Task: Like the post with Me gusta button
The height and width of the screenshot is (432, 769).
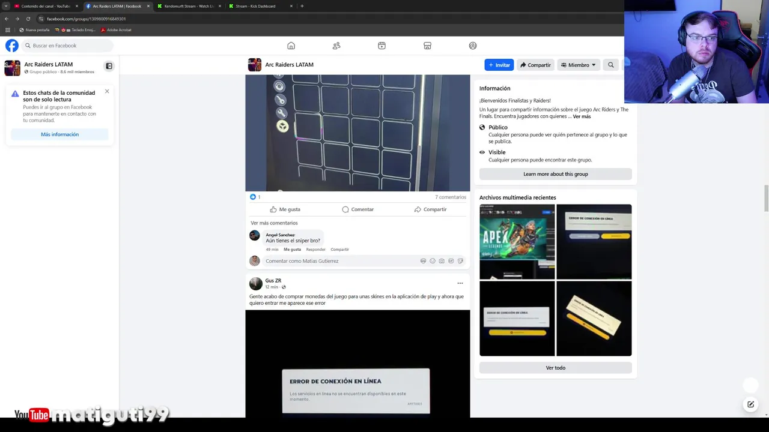Action: click(x=285, y=209)
